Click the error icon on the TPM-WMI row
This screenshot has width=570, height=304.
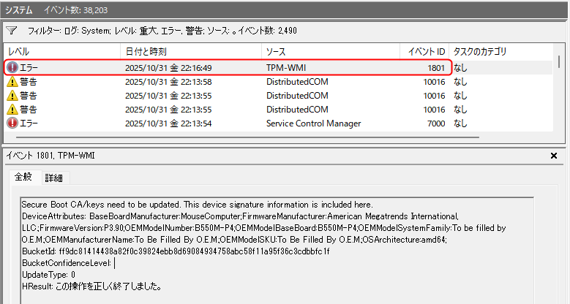pos(12,68)
